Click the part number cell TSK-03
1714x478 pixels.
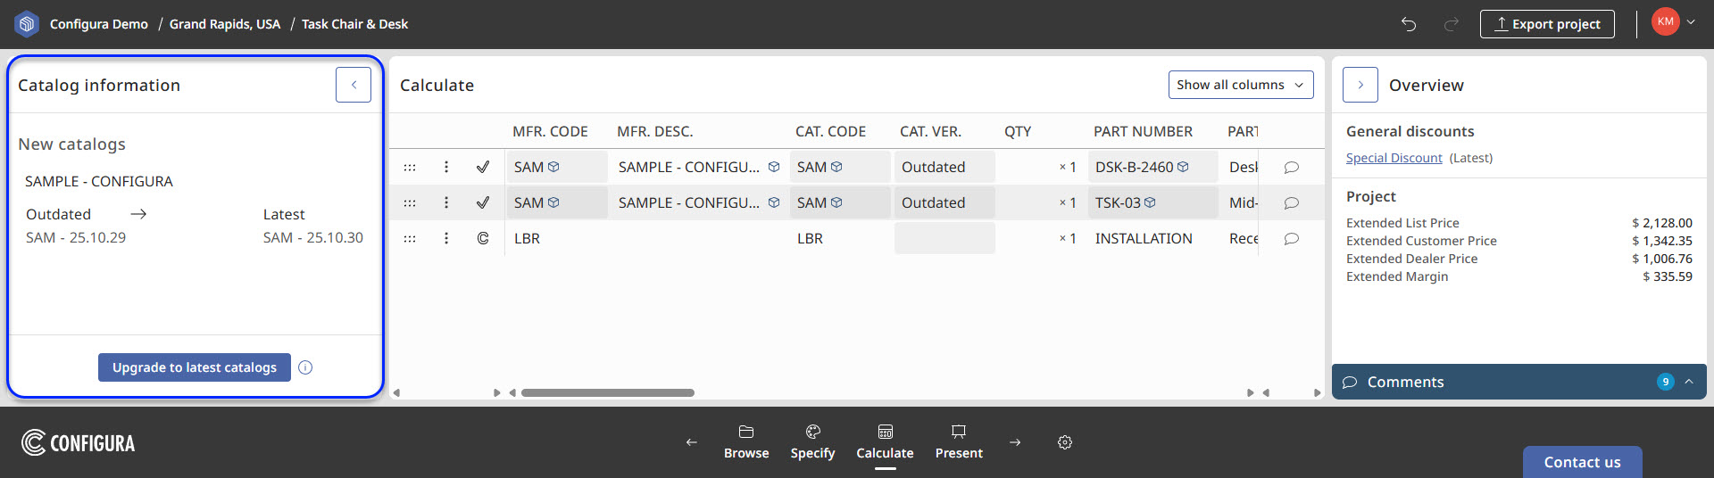click(x=1152, y=202)
